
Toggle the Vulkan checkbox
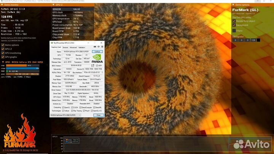[x=63, y=111]
